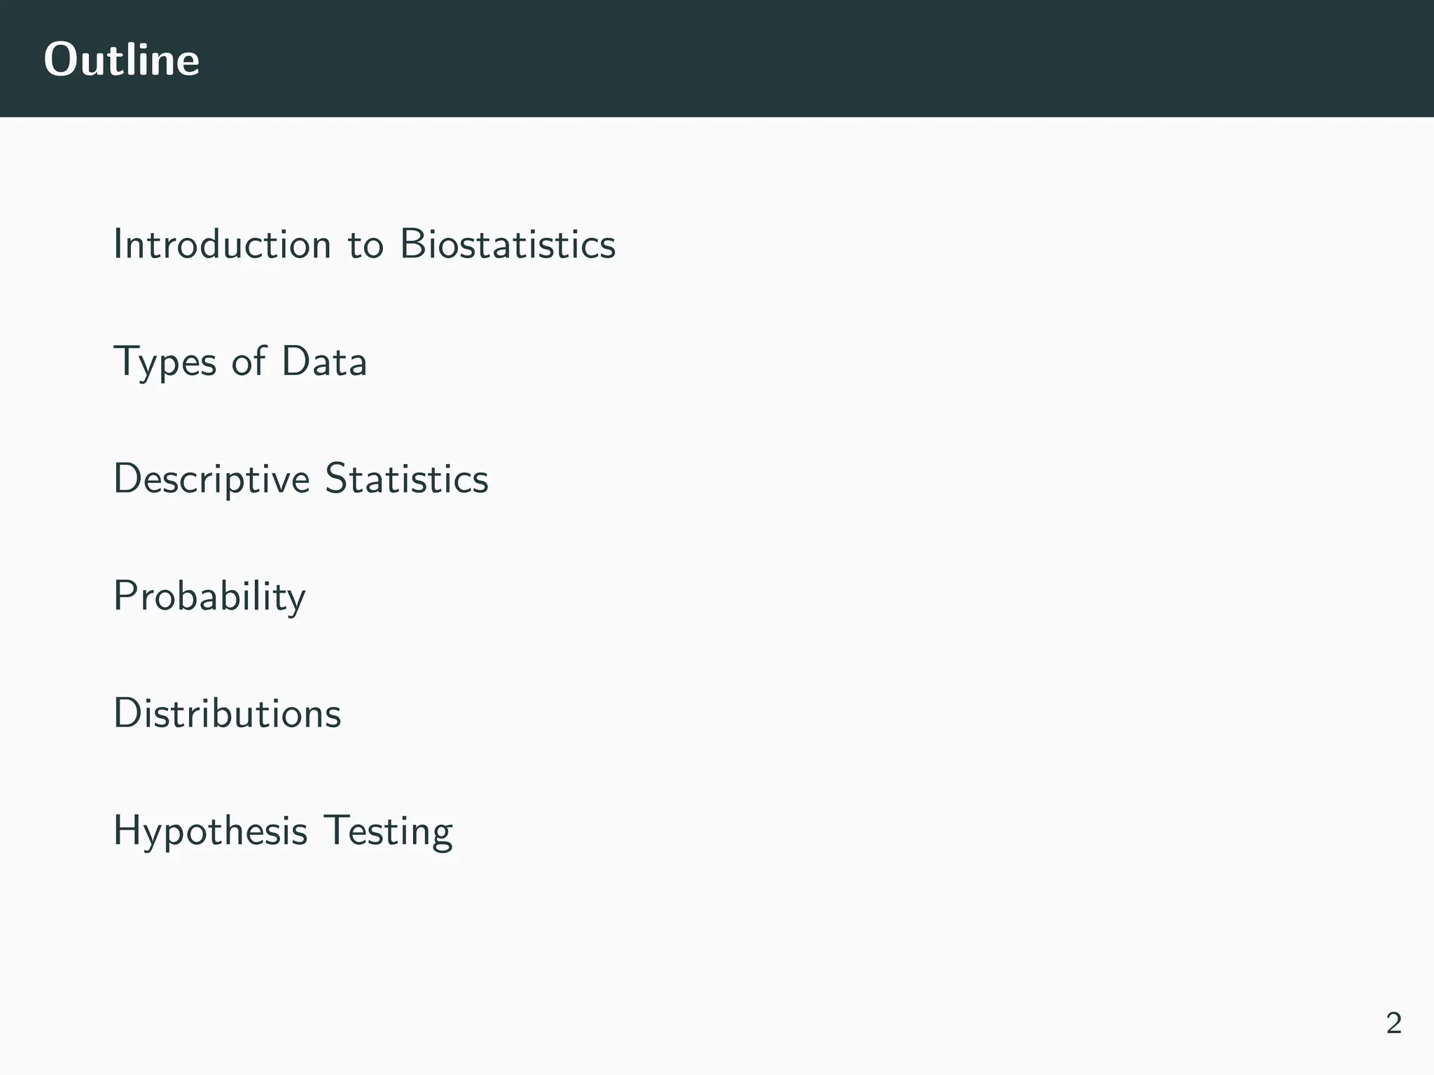Viewport: 1434px width, 1075px height.
Task: Click the word "Biostatistics" in the first item
Action: [508, 244]
